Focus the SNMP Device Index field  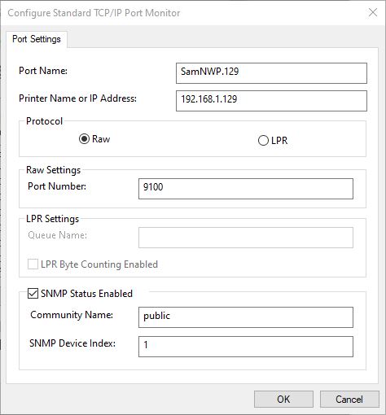pos(246,347)
